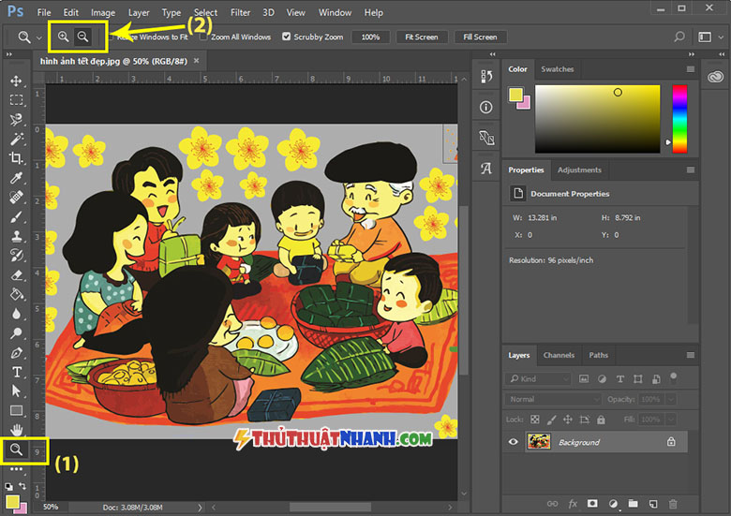The width and height of the screenshot is (731, 516).
Task: Select the Hand tool
Action: point(16,430)
